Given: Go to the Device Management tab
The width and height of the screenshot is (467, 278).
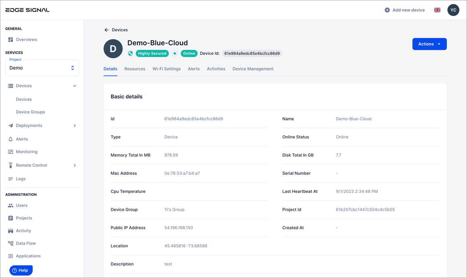Looking at the screenshot, I should (x=253, y=69).
